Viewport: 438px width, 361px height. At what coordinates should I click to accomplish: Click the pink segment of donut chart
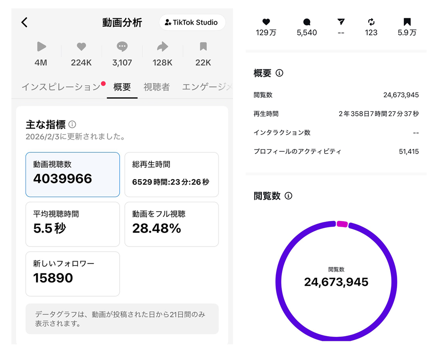point(342,224)
